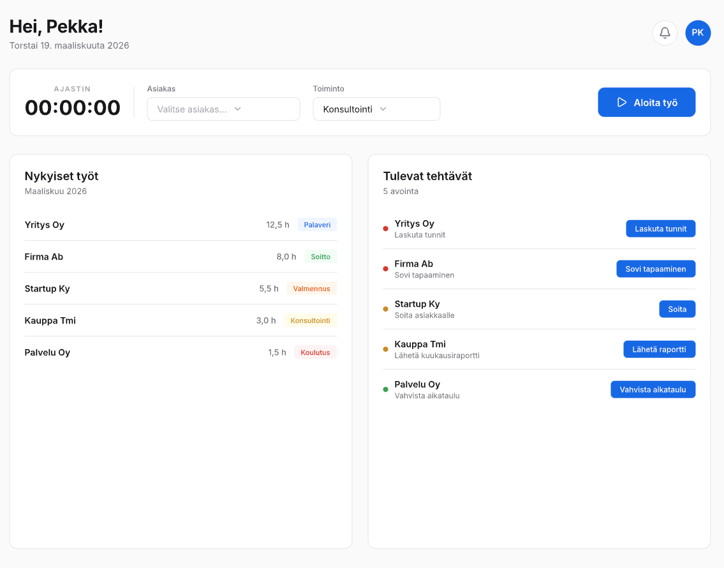Open the Valitse asiakas dropdown
Viewport: 724px width, 568px height.
[223, 109]
